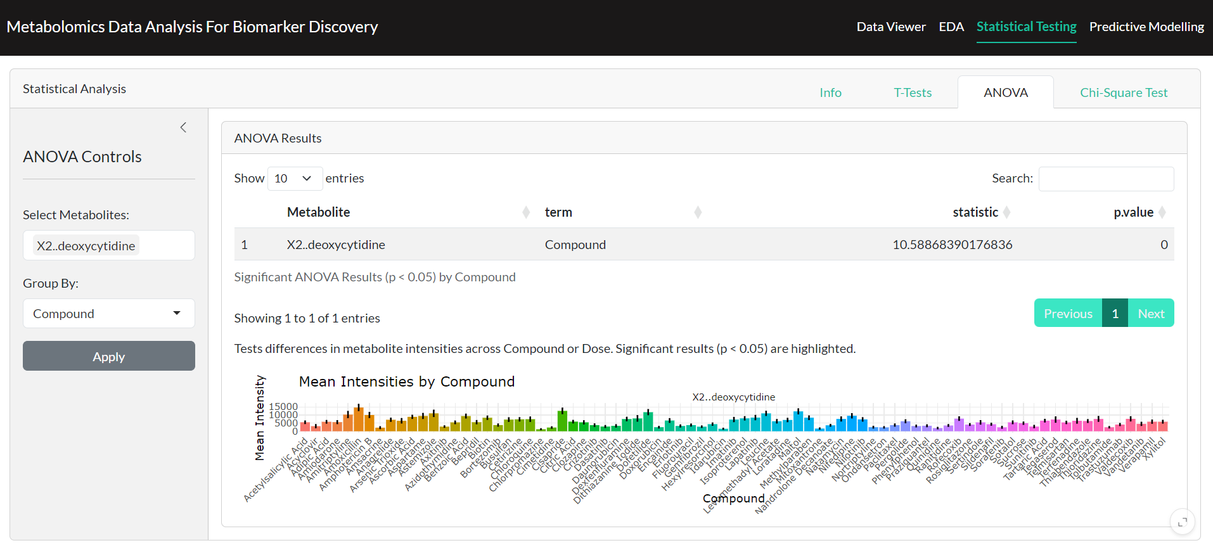Image resolution: width=1213 pixels, height=550 pixels.
Task: Open the Show entries count dropdown
Action: click(x=295, y=179)
